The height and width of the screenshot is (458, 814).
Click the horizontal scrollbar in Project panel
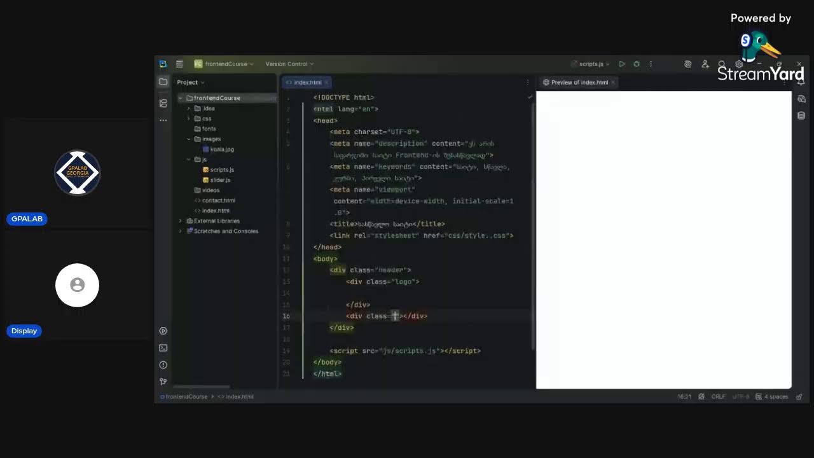(201, 387)
